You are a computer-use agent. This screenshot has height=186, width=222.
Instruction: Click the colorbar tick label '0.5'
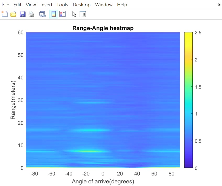(198, 141)
